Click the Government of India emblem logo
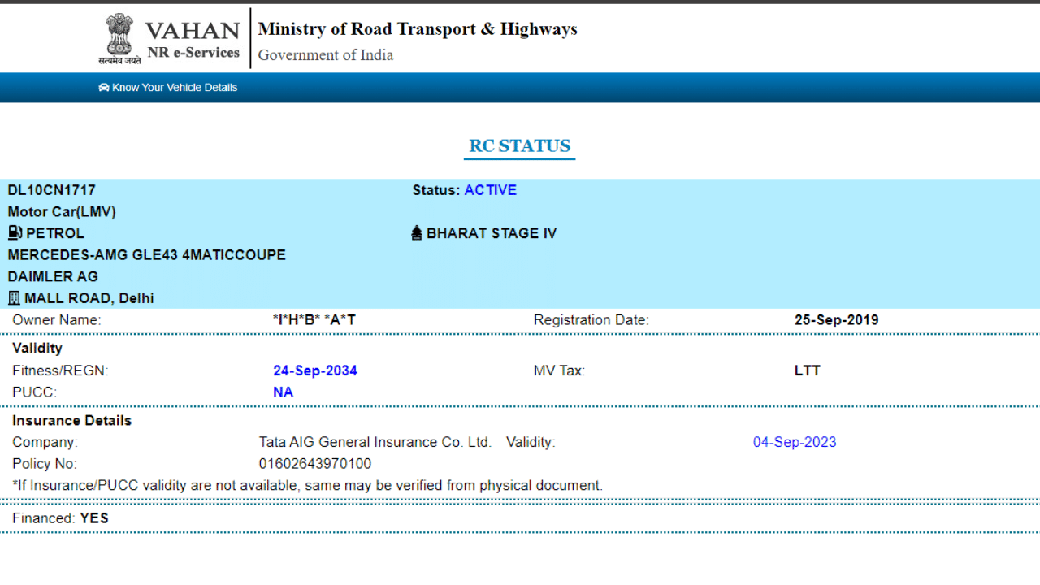 pyautogui.click(x=119, y=38)
